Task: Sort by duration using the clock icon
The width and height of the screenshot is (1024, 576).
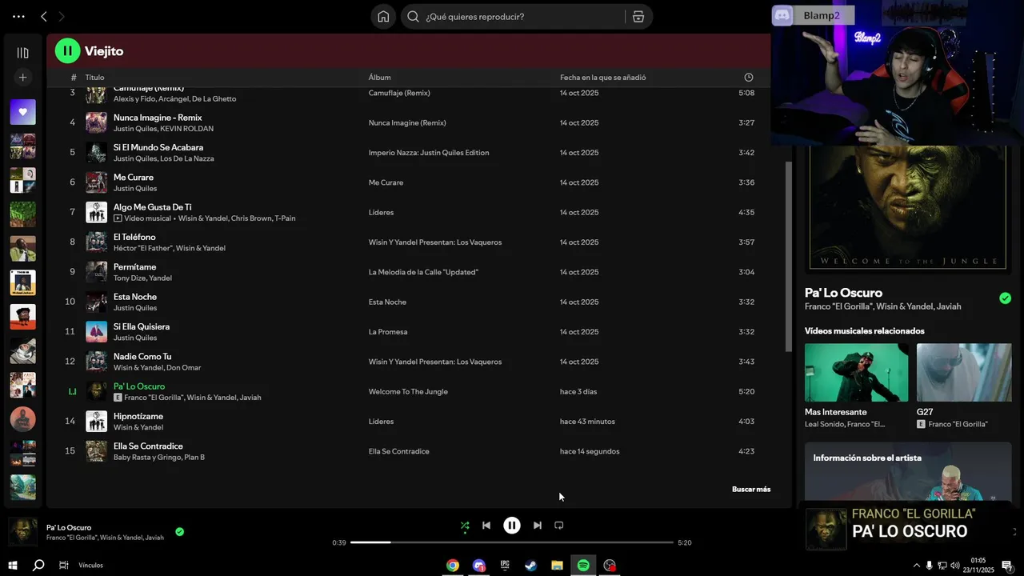Action: pos(749,78)
